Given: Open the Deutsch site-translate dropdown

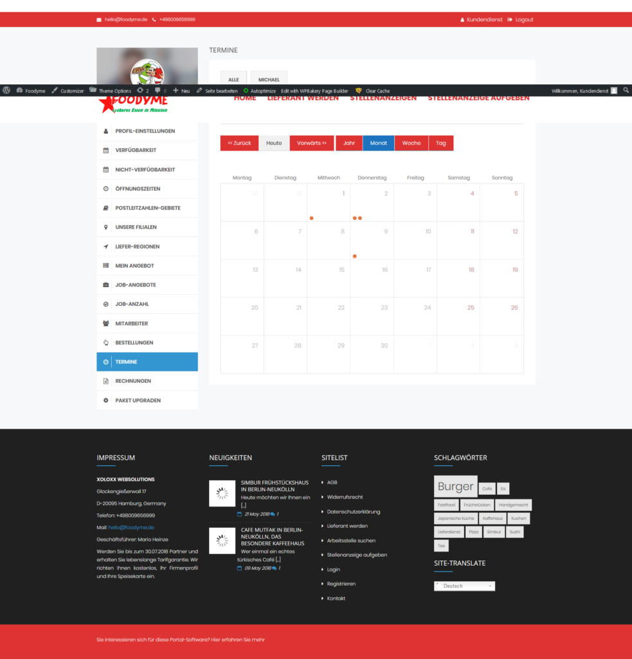Looking at the screenshot, I should pos(464,586).
